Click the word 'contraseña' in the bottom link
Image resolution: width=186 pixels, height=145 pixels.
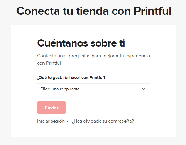(120, 121)
